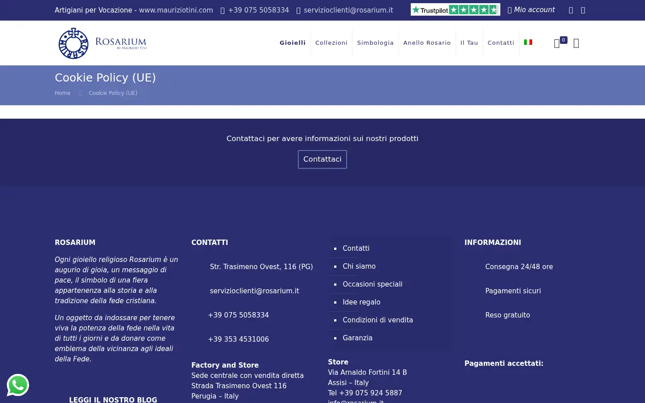The image size is (645, 403).
Task: Click LEGGI IL NOSTRO BLOG link
Action: (113, 399)
